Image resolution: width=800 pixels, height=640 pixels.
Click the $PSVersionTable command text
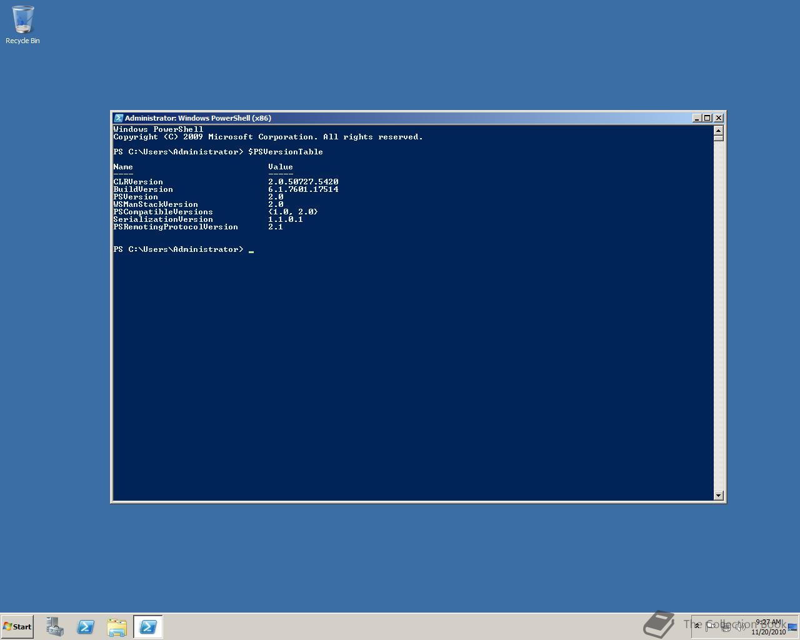point(286,152)
